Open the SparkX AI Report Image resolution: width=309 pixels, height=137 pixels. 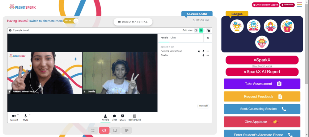pyautogui.click(x=262, y=72)
